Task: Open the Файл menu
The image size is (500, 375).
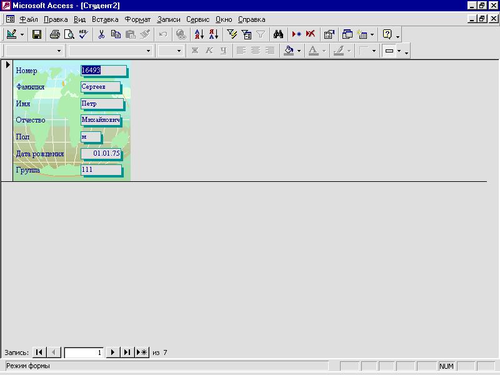Action: (29, 19)
